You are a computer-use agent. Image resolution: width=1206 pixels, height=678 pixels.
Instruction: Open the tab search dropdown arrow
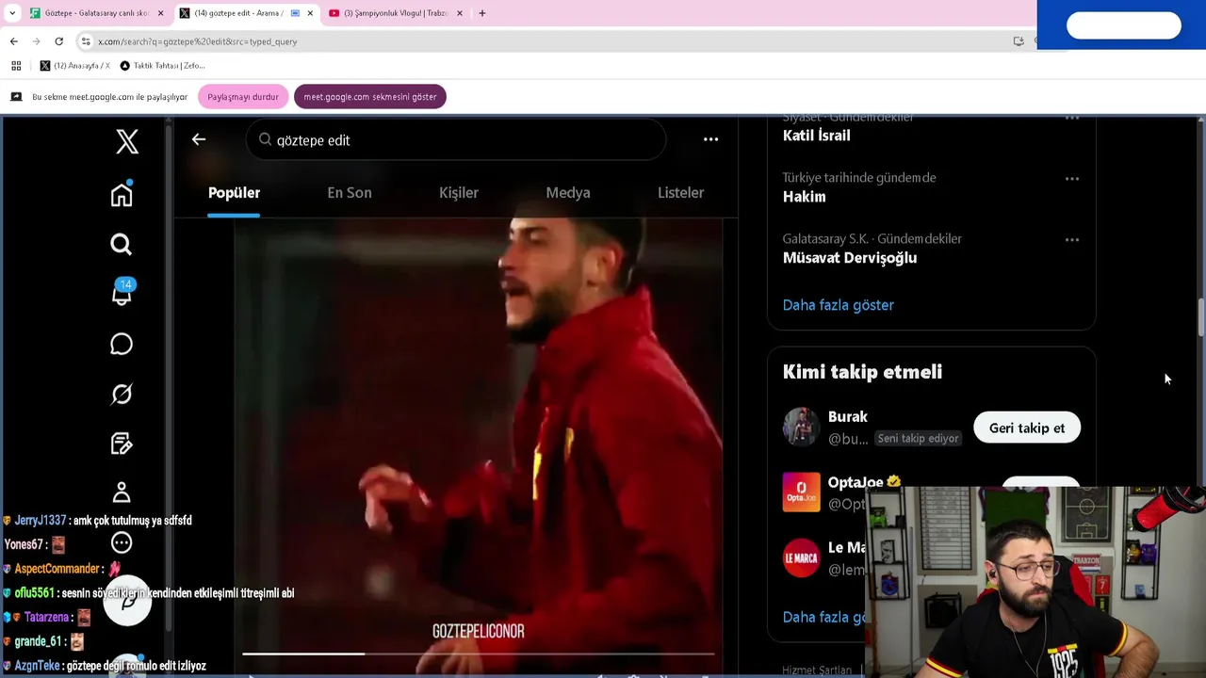click(11, 13)
